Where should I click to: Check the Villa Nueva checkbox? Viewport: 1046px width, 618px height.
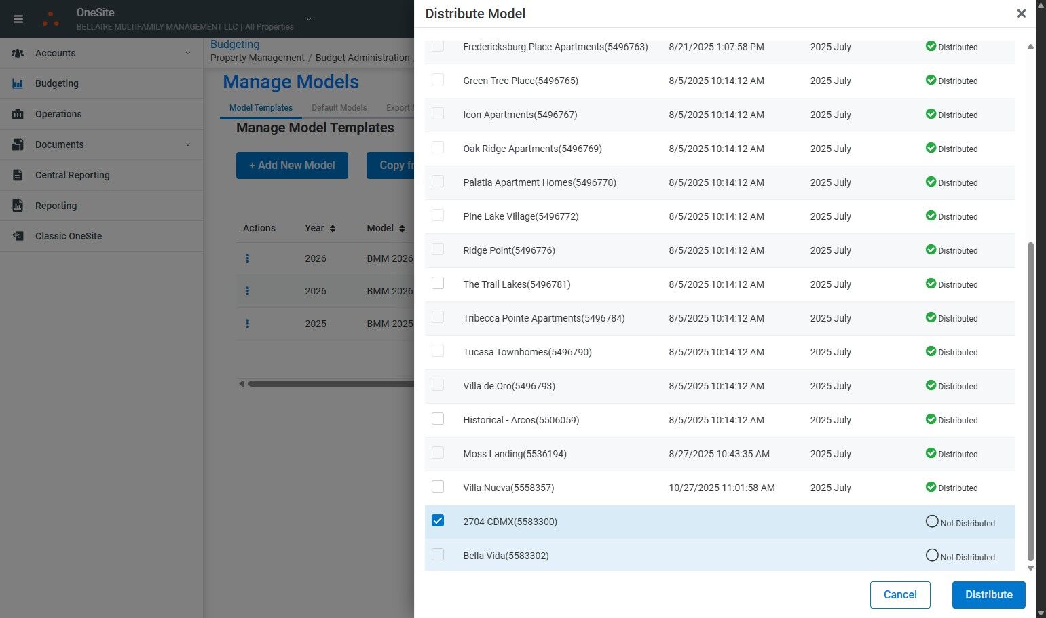(x=438, y=486)
